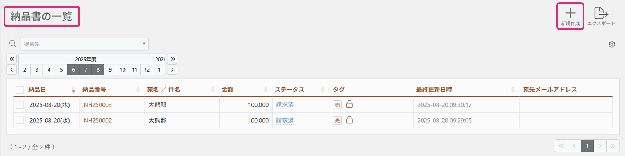This screenshot has width=625, height=156.
Task: Check the checkbox for row NH250003
Action: (20, 105)
